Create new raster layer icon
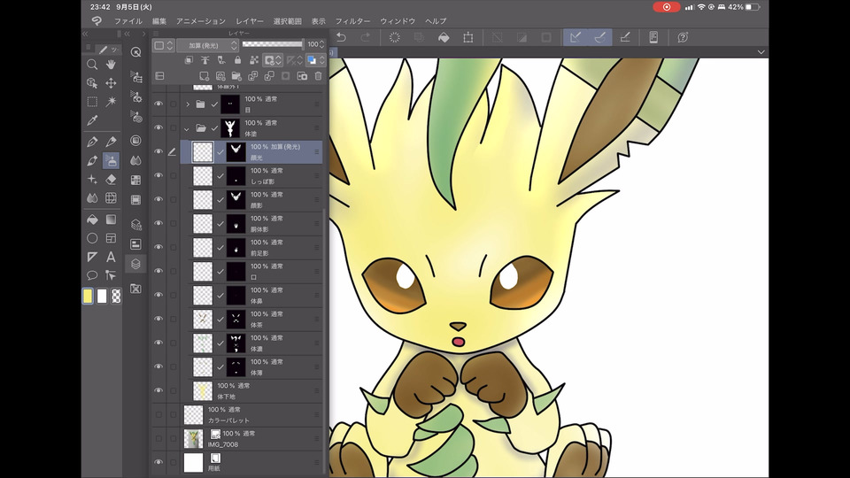 point(204,76)
